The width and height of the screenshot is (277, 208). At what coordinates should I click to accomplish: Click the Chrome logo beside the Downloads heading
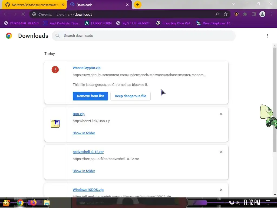[x=9, y=36]
